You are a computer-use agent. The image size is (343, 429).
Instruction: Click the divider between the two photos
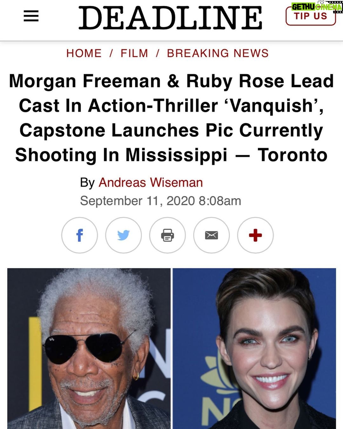171,349
